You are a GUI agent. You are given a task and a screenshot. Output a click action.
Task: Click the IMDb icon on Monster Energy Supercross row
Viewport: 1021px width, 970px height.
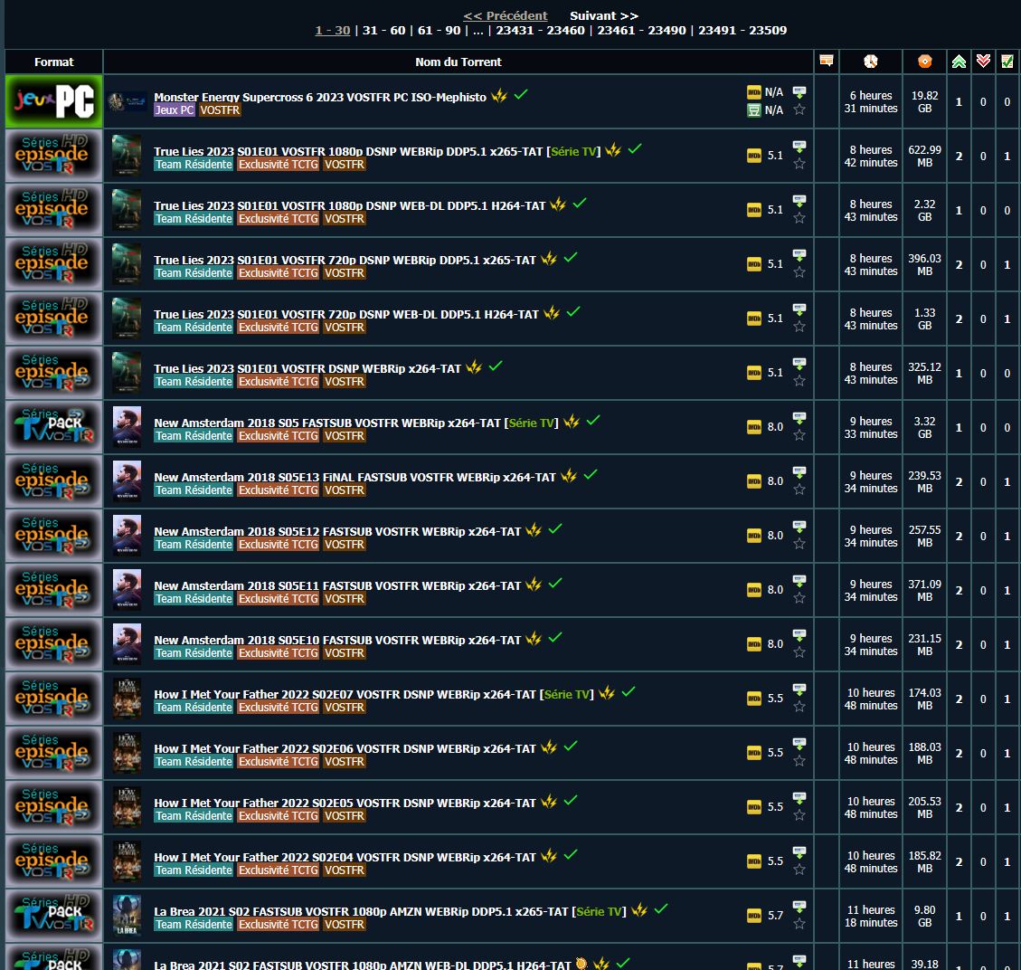click(754, 92)
